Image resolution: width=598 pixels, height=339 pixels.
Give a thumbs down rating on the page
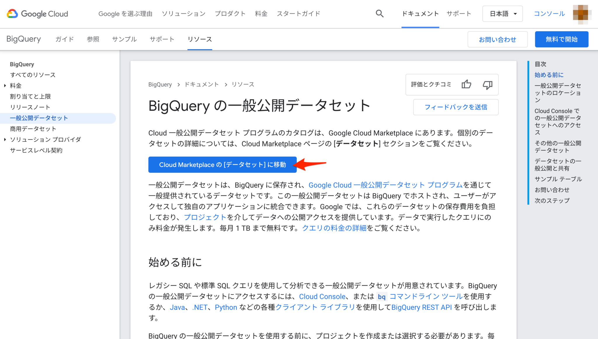coord(487,85)
